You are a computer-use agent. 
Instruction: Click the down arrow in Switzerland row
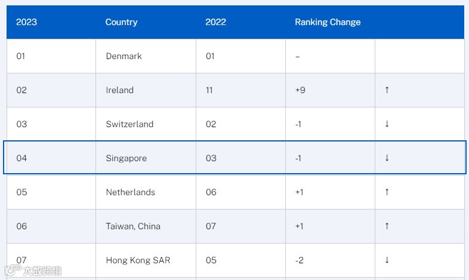pyautogui.click(x=387, y=124)
